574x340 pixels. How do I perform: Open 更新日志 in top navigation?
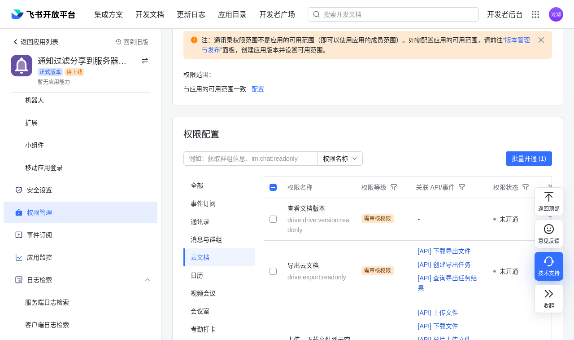tap(191, 14)
